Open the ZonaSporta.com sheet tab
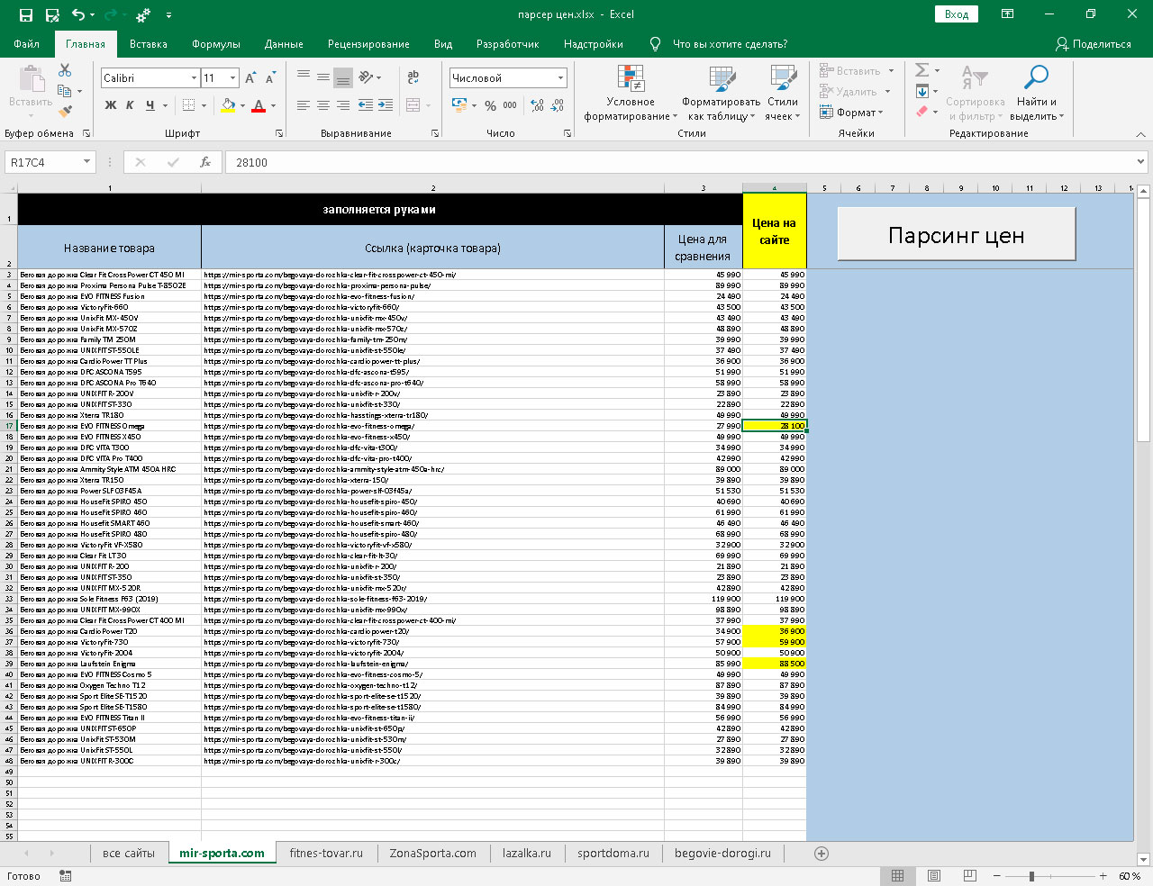Screen dimensions: 1153x886 432,854
